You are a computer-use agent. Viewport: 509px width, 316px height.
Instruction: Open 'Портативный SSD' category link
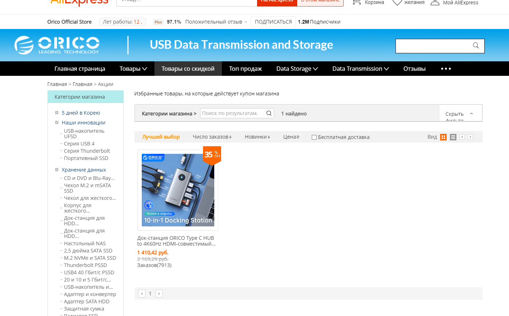[86, 158]
